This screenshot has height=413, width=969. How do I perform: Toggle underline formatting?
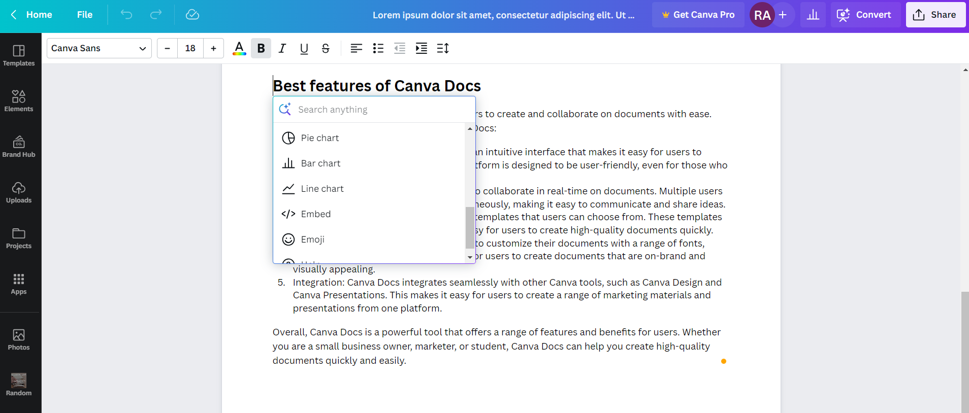304,48
